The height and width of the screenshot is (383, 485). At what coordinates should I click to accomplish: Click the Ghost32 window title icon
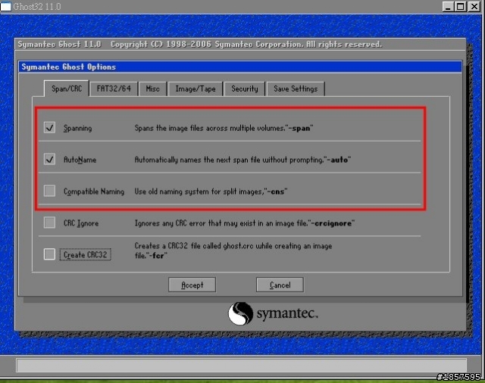tap(6, 7)
